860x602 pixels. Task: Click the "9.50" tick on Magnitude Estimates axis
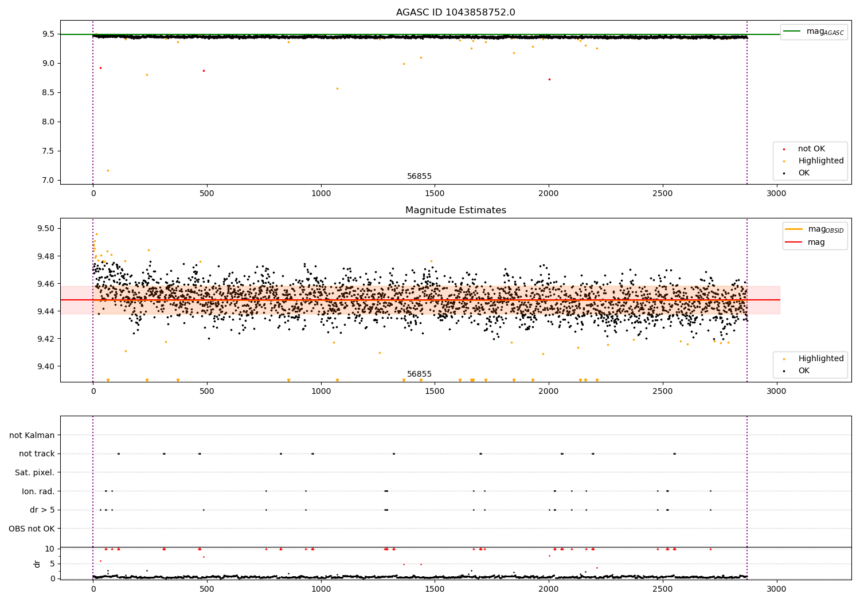pyautogui.click(x=46, y=229)
